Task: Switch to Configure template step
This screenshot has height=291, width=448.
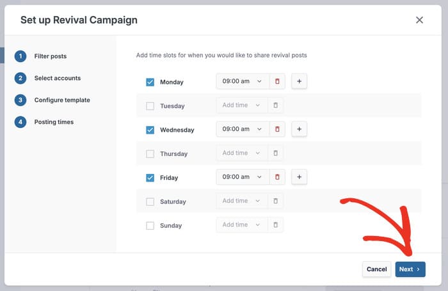Action: (61, 100)
